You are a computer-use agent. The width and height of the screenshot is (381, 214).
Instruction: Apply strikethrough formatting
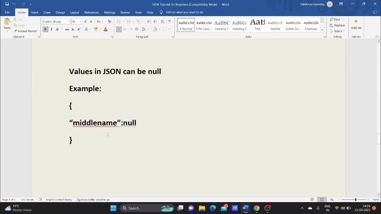67,29
